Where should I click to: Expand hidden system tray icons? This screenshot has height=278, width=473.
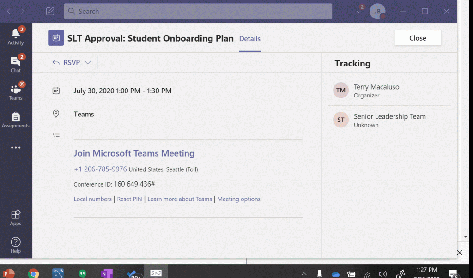click(304, 273)
